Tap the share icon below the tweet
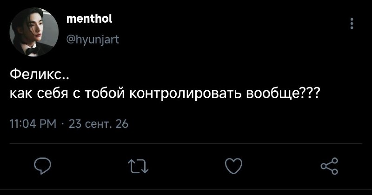The width and height of the screenshot is (372, 195). (329, 166)
